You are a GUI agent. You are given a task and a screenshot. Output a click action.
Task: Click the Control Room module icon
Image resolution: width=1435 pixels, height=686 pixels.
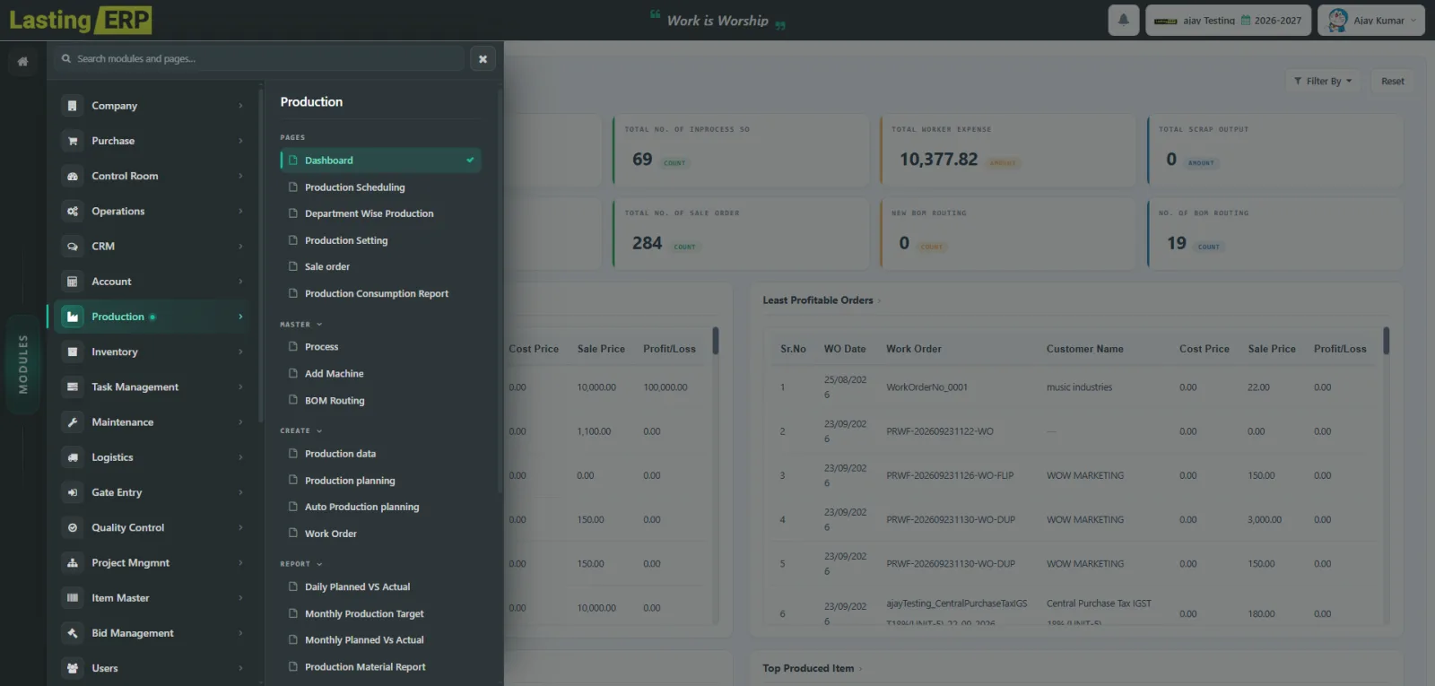pyautogui.click(x=73, y=176)
